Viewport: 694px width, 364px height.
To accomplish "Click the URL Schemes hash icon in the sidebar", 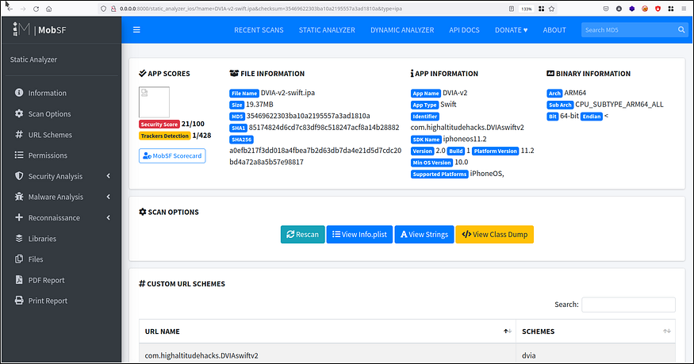I will click(19, 135).
